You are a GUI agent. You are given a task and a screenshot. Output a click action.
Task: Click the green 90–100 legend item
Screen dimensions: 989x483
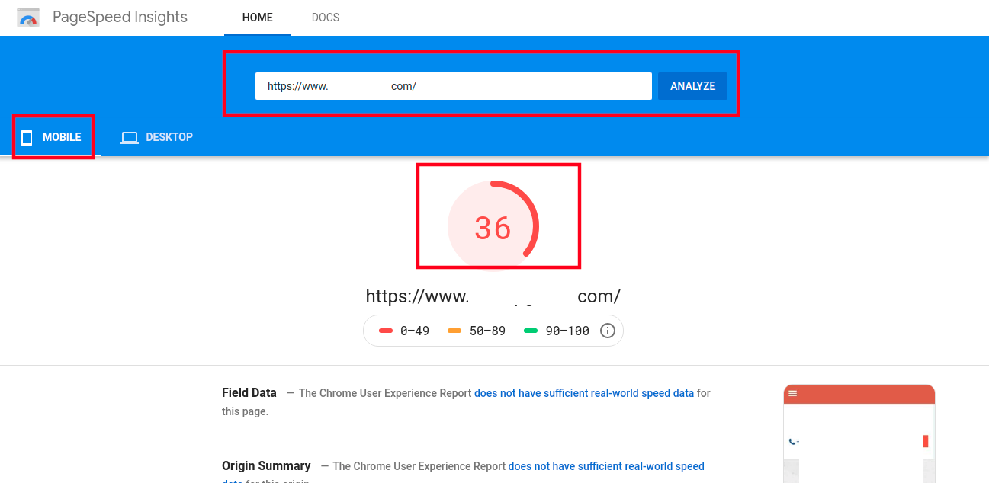click(x=557, y=331)
